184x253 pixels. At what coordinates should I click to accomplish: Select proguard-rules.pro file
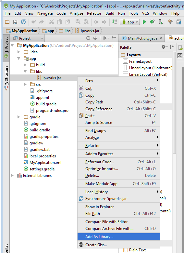(x=52, y=111)
